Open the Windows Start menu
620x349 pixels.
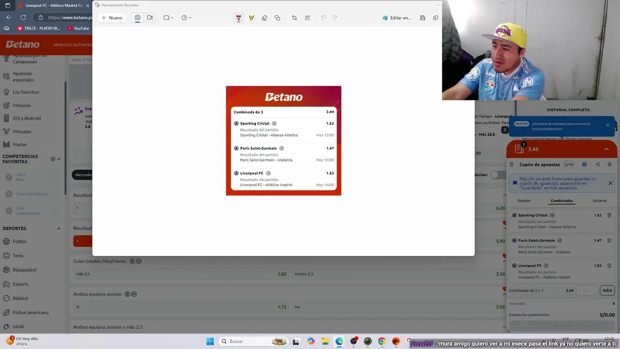(210, 341)
